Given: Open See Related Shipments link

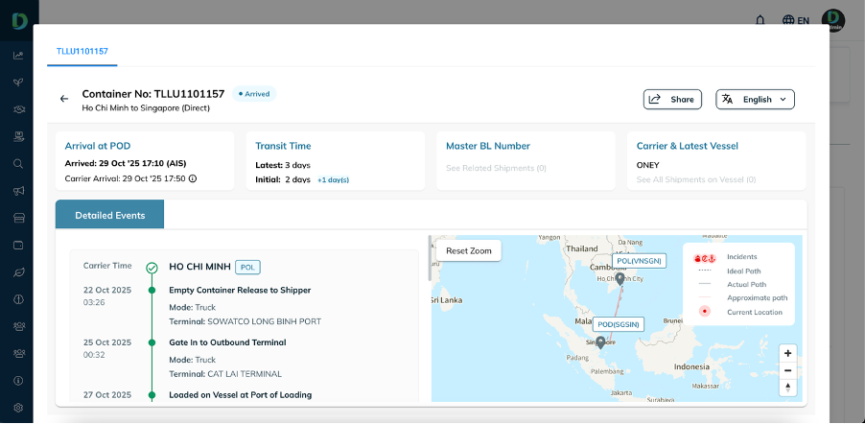Looking at the screenshot, I should click(496, 168).
